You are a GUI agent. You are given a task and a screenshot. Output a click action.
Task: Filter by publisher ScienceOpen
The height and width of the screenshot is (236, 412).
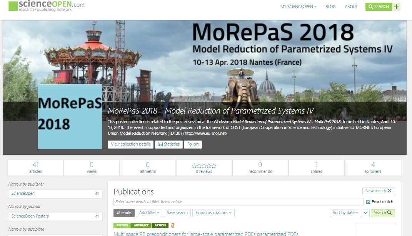point(55,194)
